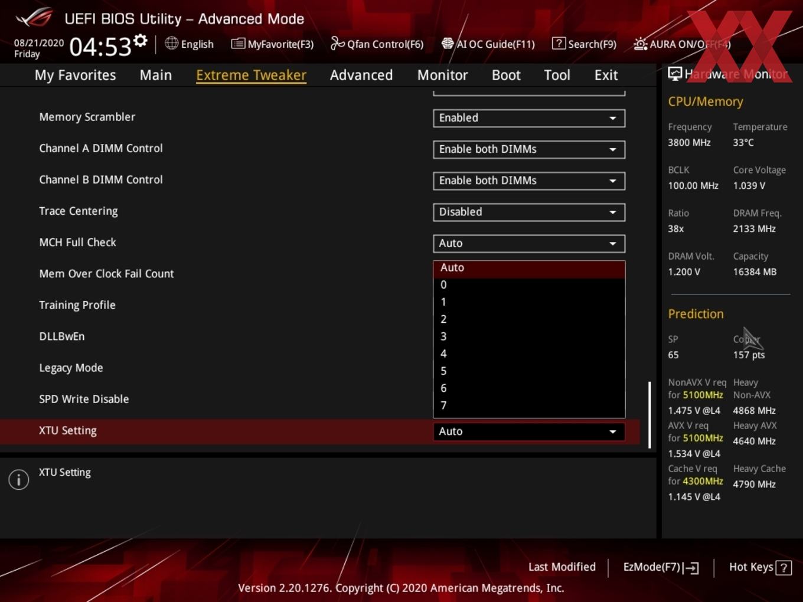Open MyFavorite(F3) list icon
The width and height of the screenshot is (803, 602).
(x=238, y=44)
